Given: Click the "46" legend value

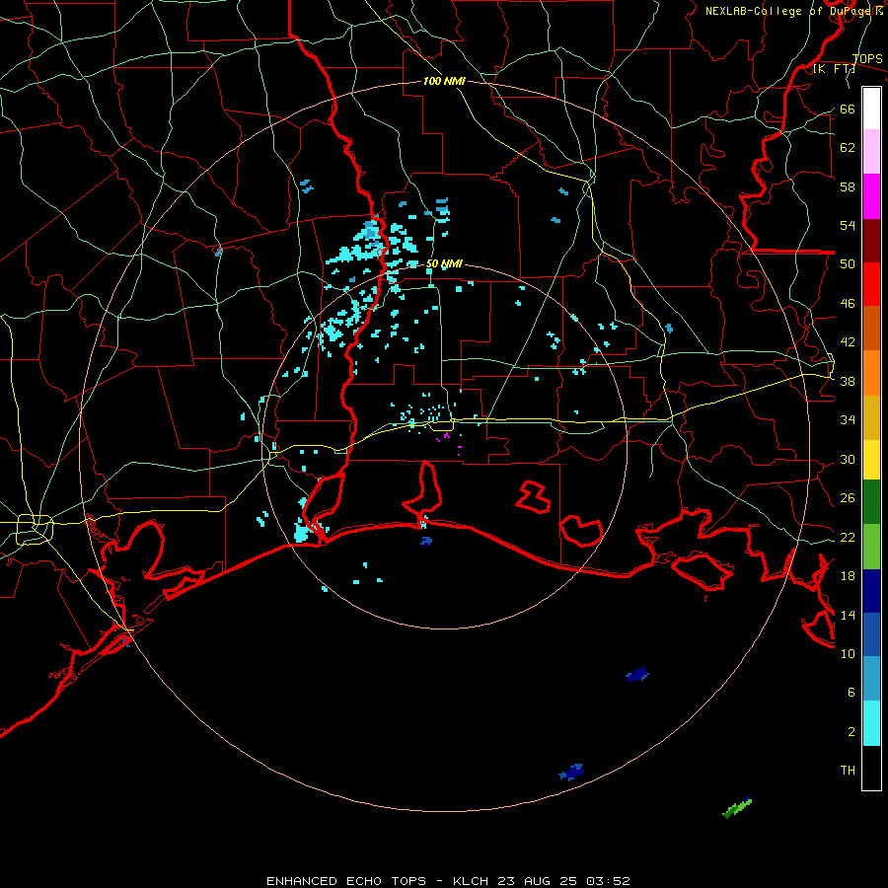Looking at the screenshot, I should (x=848, y=303).
